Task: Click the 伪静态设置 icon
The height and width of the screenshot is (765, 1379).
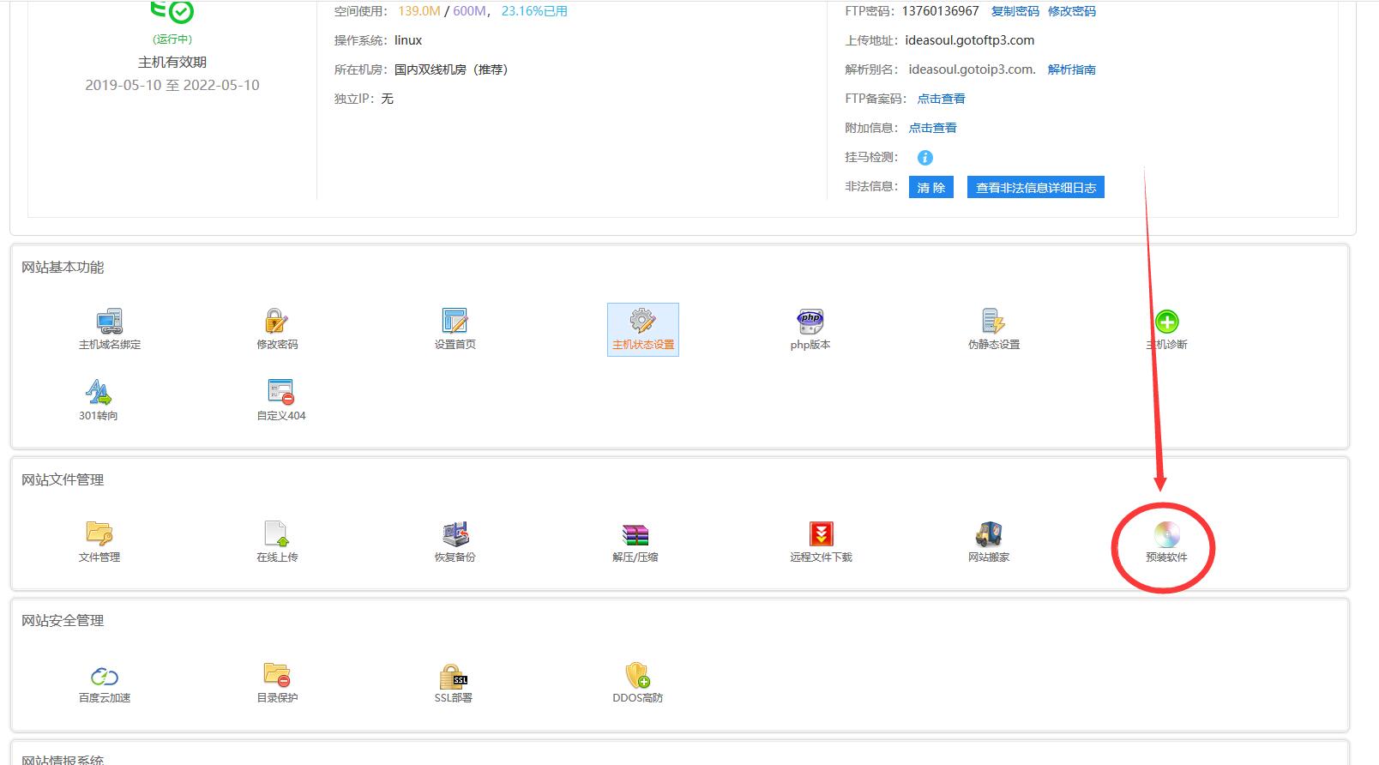Action: 993,321
